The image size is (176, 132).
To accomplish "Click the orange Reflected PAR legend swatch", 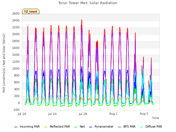I will tap(46, 127).
